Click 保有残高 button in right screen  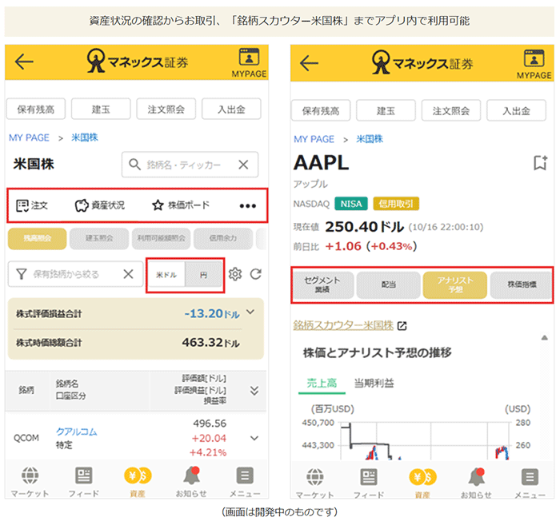point(321,111)
